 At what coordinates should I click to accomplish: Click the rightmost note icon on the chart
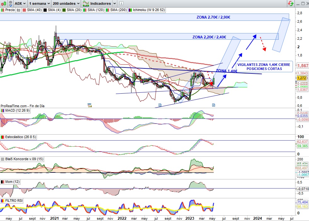(213, 105)
